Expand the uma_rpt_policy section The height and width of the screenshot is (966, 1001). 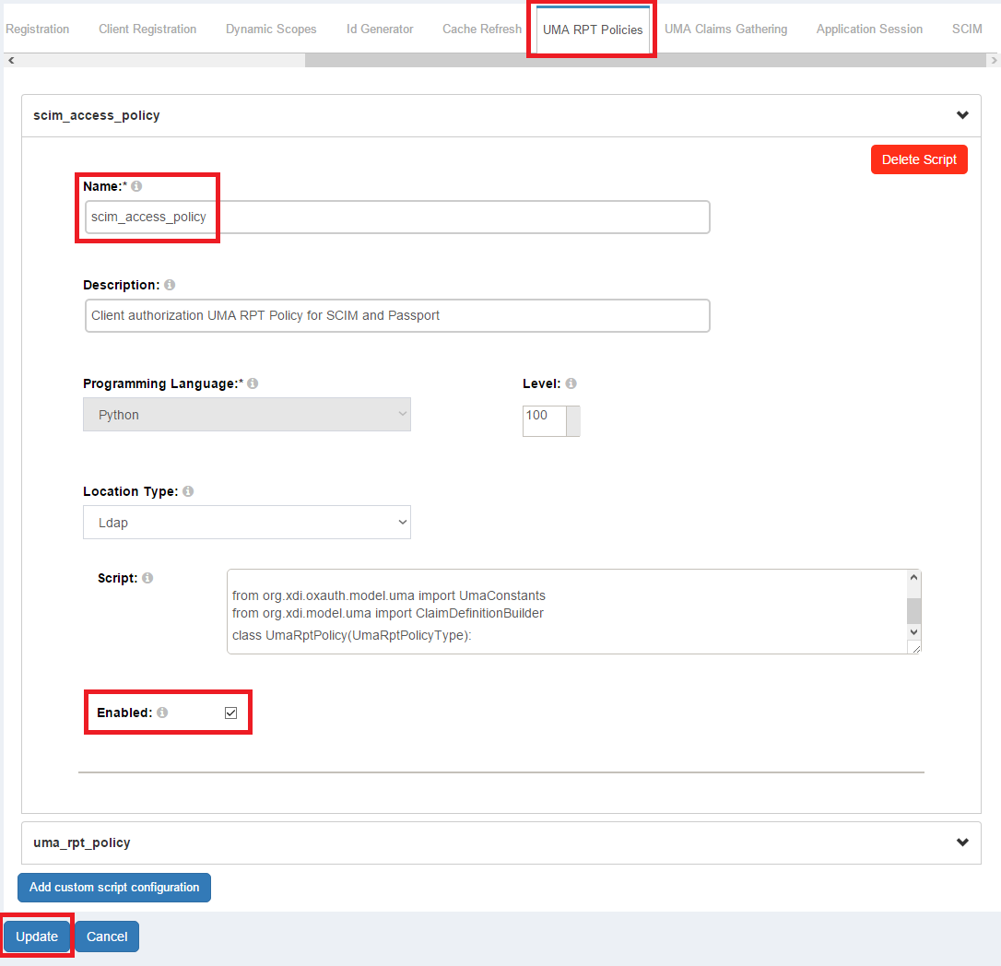(962, 842)
